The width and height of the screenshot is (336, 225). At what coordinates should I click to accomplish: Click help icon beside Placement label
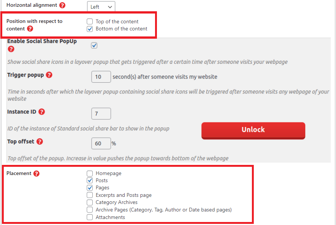pyautogui.click(x=36, y=174)
